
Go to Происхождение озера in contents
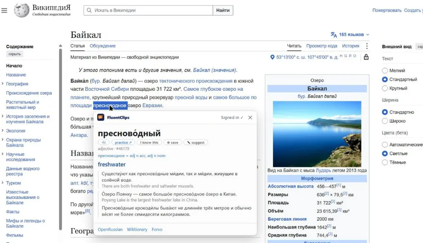pos(29,93)
